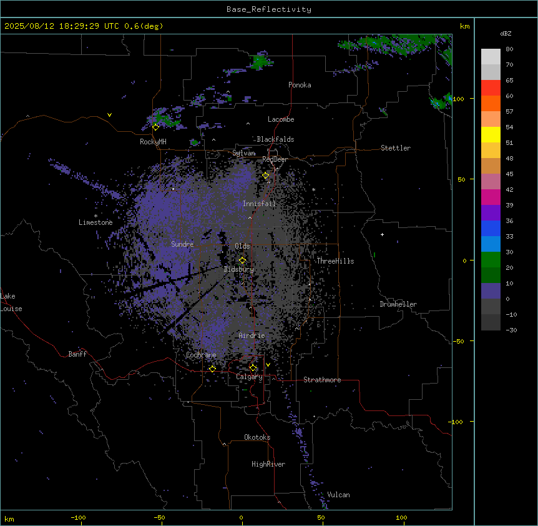Click the yellow diamond marker above Calgary label

[x=253, y=368]
